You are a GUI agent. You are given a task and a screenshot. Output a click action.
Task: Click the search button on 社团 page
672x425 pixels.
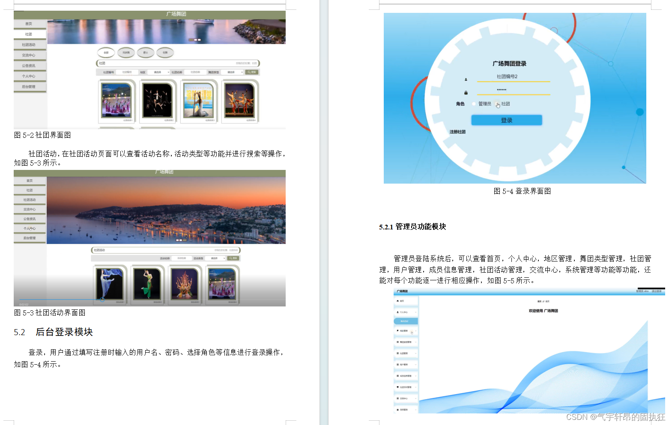click(252, 72)
